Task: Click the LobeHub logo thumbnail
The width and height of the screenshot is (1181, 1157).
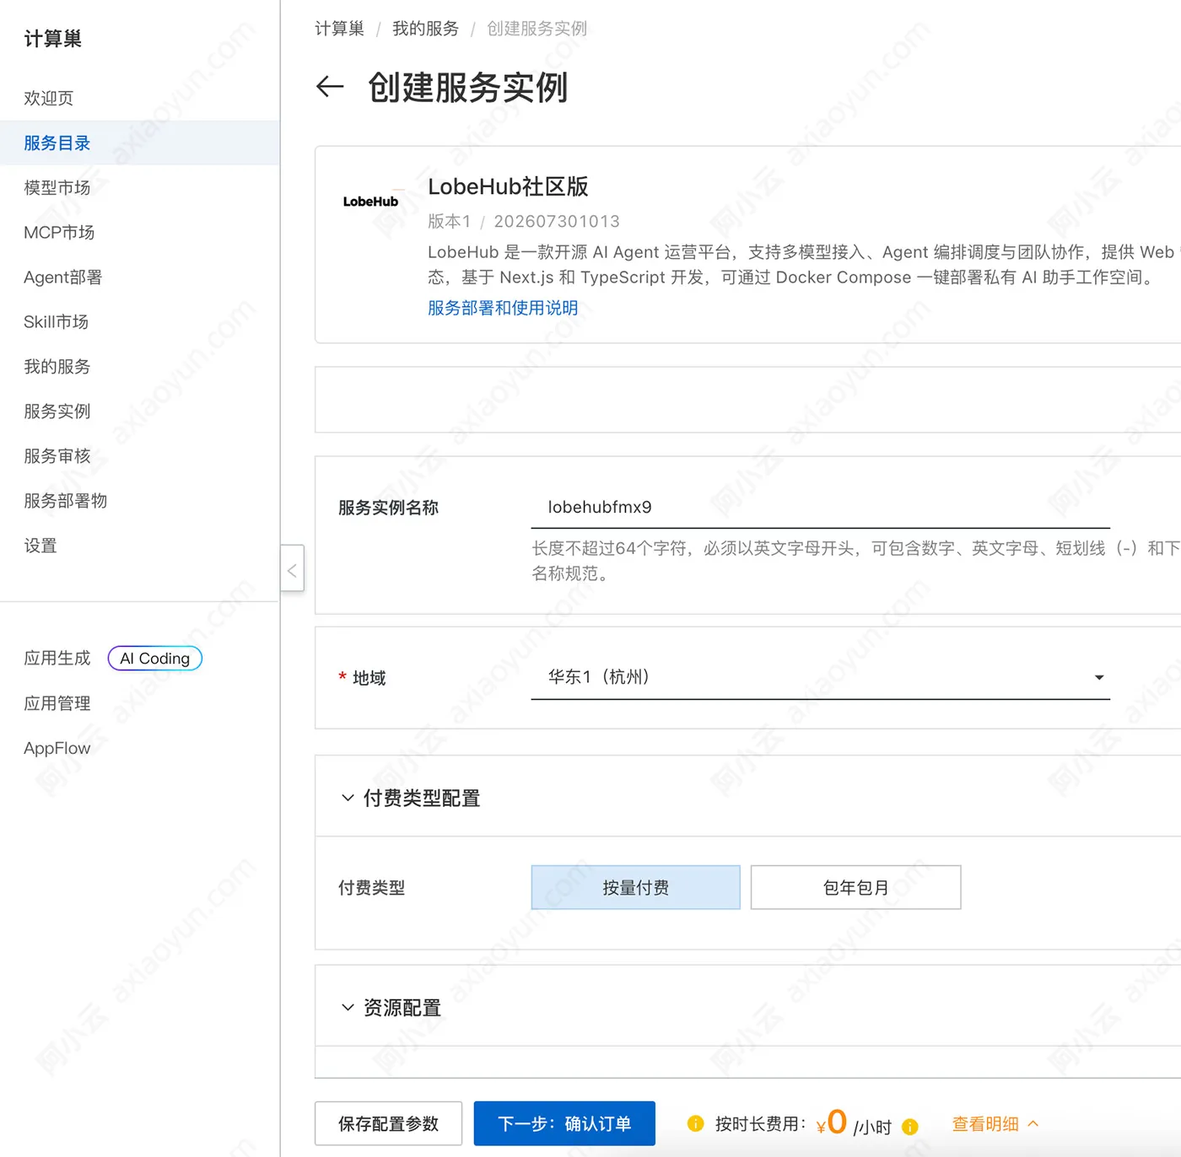Action: [370, 202]
